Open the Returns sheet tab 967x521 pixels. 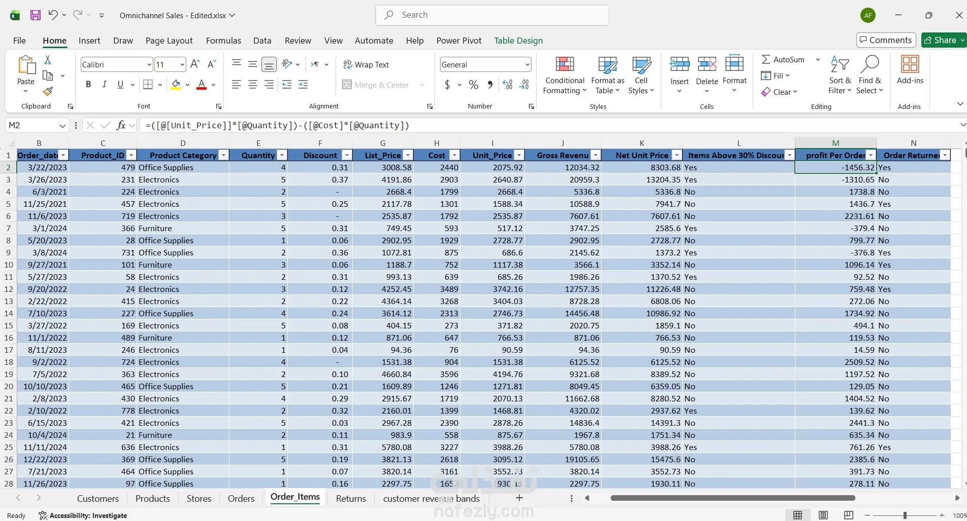click(351, 498)
